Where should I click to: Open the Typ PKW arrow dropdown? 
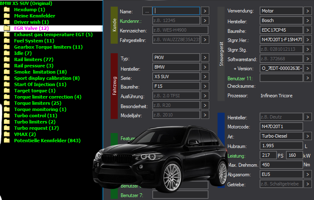[205, 57]
